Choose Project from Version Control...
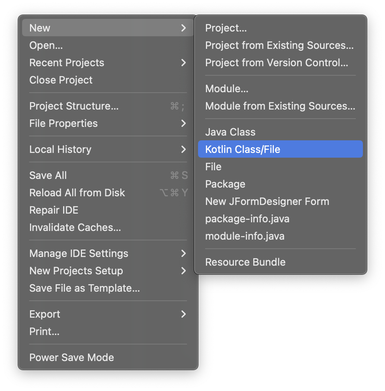 [277, 63]
